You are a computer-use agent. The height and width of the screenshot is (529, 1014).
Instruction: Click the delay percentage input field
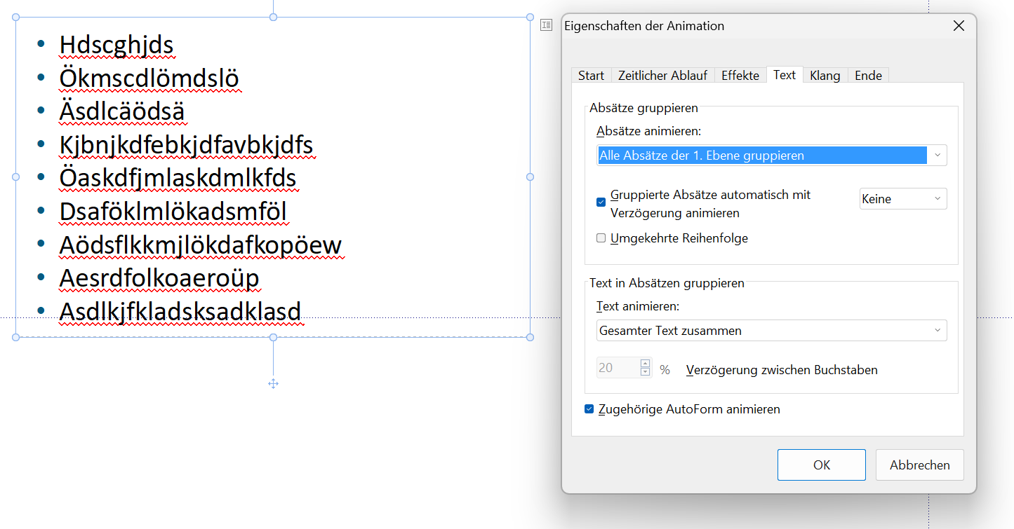618,368
